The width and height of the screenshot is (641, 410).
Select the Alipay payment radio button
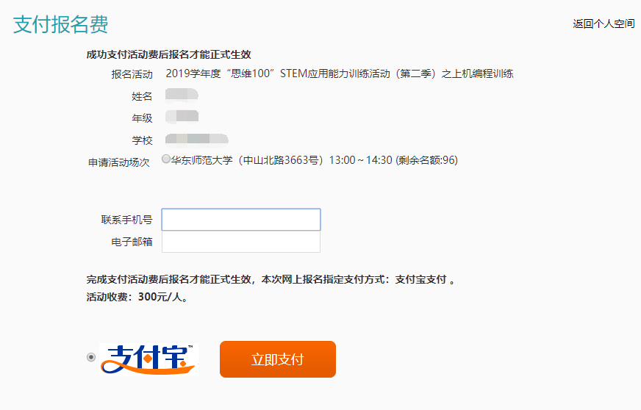(91, 357)
